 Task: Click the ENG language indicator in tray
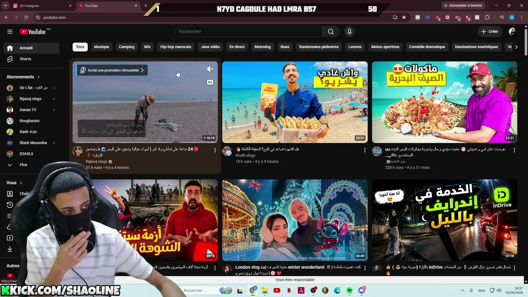click(482, 290)
